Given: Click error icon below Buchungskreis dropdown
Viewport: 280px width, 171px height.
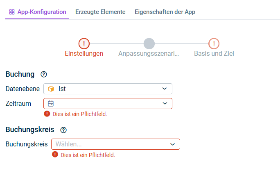Looking at the screenshot, I should (x=55, y=155).
